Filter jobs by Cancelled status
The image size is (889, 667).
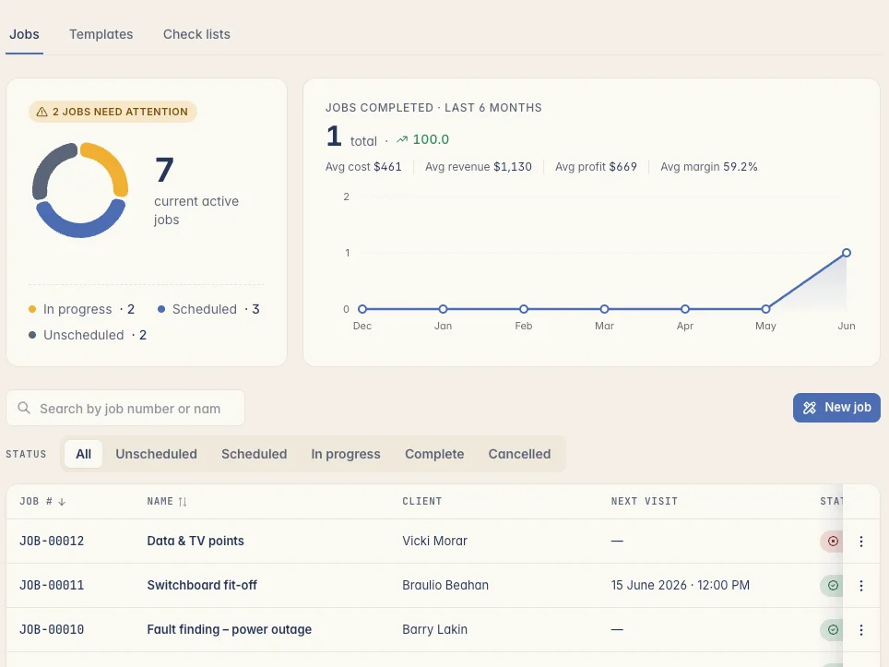[x=519, y=454]
